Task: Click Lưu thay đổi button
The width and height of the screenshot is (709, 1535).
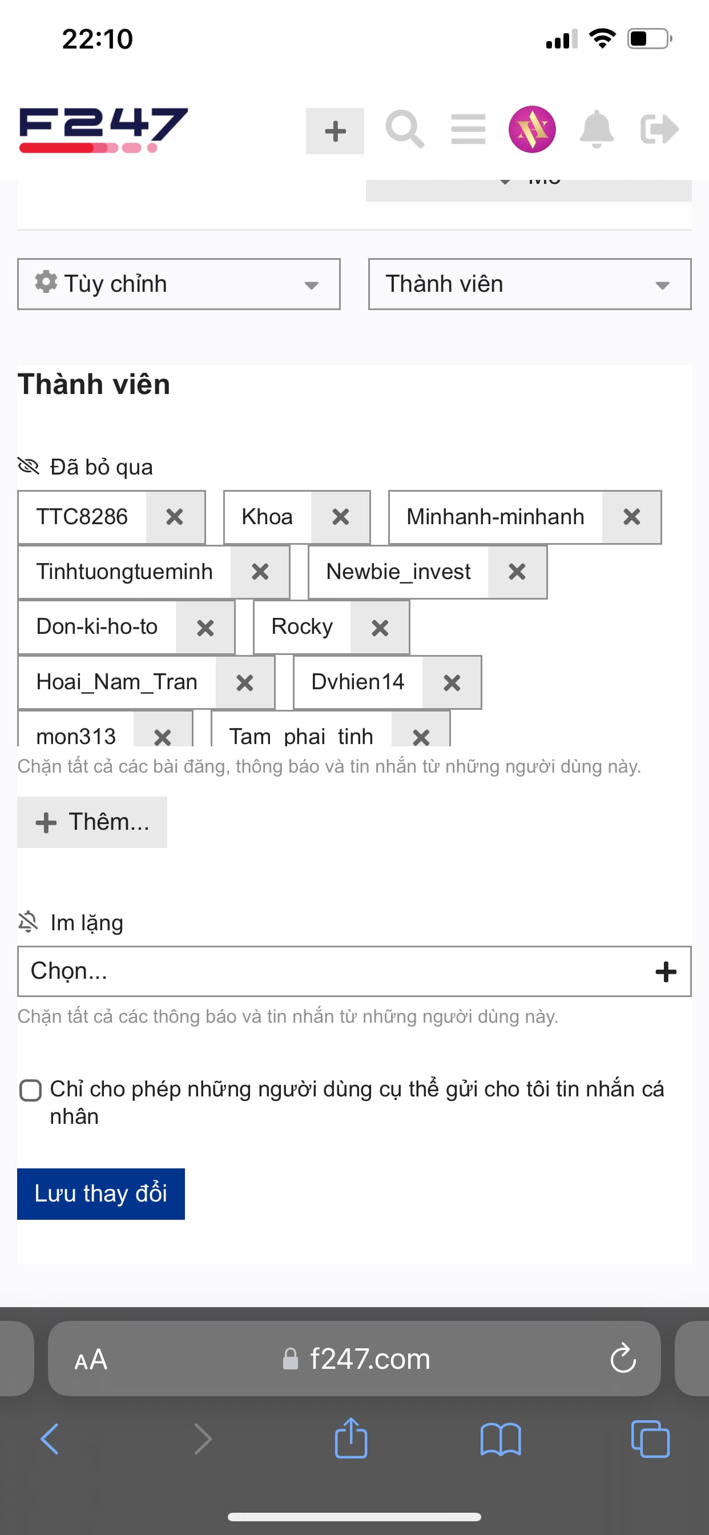Action: coord(100,1194)
